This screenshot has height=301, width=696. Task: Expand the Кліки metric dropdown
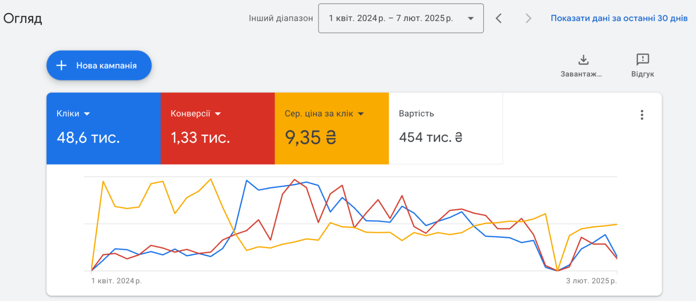point(87,114)
